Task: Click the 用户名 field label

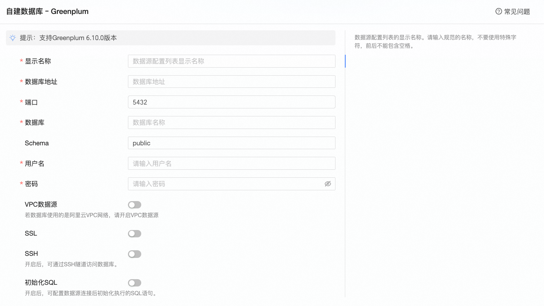Action: 35,163
